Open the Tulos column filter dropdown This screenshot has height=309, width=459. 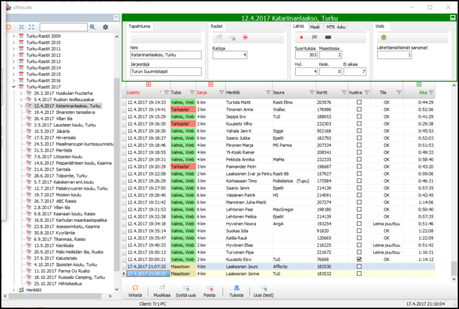pyautogui.click(x=191, y=93)
